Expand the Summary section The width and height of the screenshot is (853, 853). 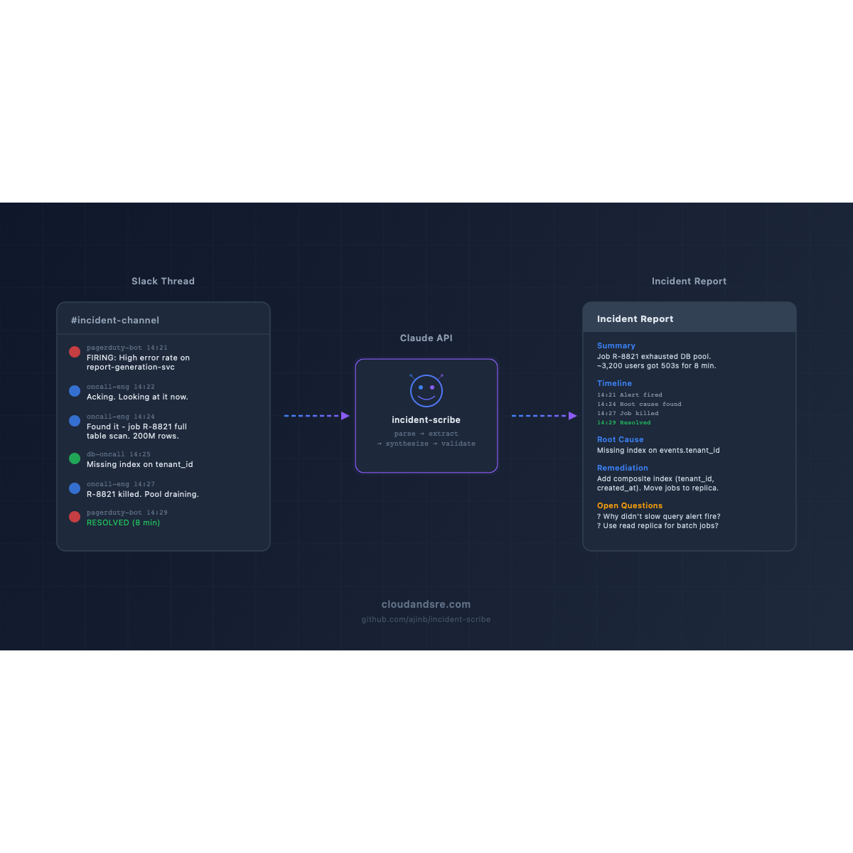[x=616, y=345]
